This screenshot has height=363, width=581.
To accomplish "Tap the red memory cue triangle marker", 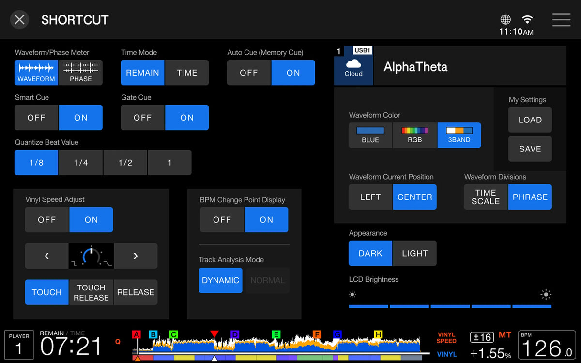I will pos(214,334).
